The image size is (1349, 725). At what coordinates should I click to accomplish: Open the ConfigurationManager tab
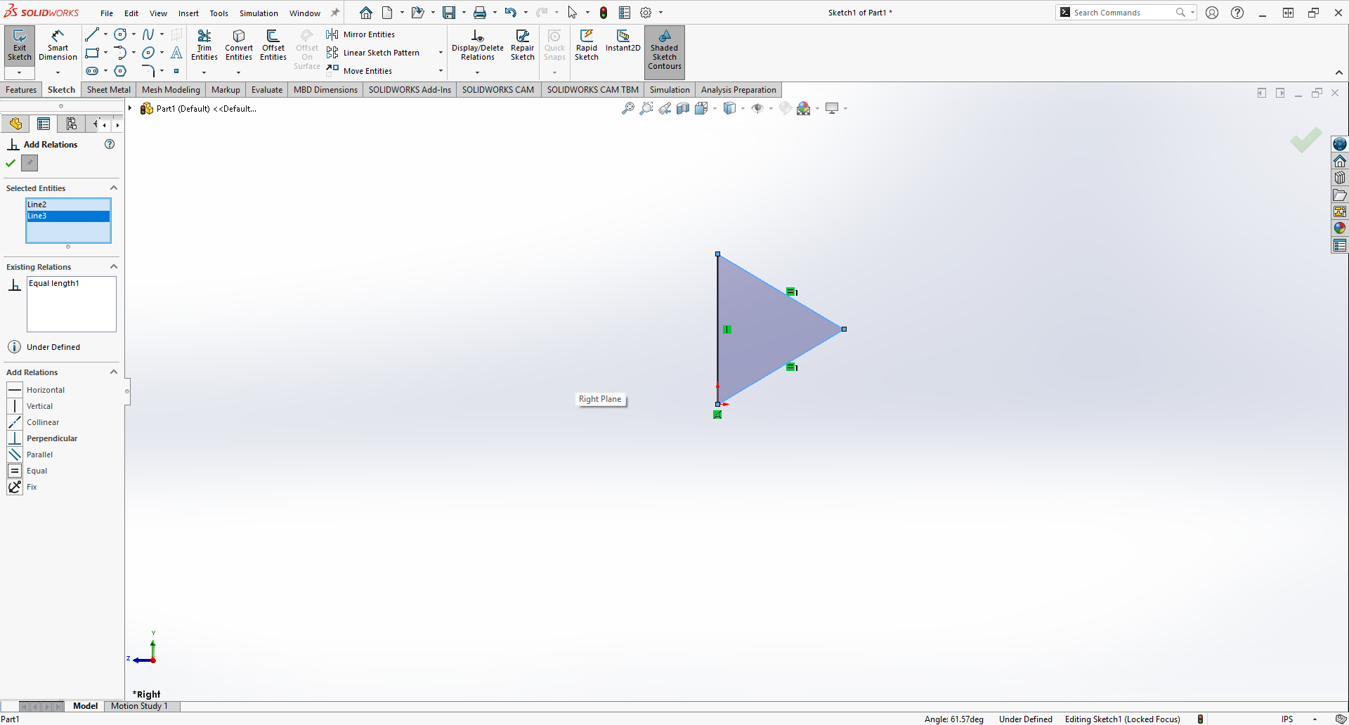[x=71, y=124]
